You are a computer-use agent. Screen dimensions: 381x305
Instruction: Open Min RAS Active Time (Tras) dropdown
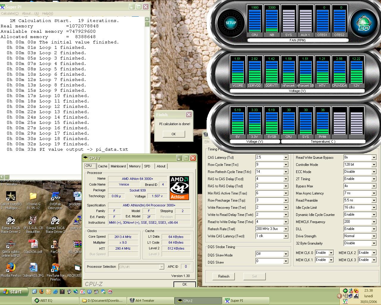coord(286,193)
